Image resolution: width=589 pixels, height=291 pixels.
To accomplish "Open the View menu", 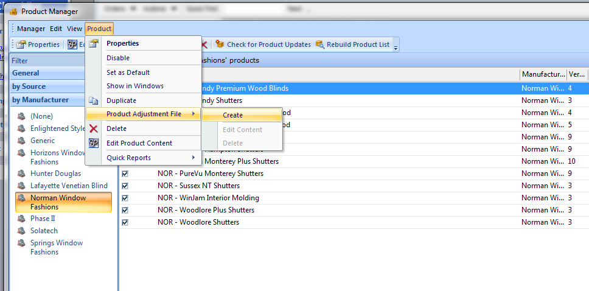I will 74,29.
